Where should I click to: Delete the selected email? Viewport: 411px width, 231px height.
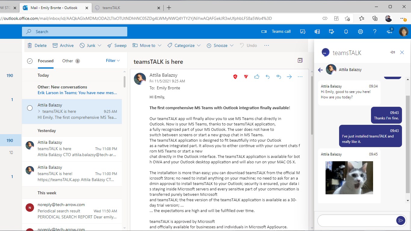click(37, 45)
